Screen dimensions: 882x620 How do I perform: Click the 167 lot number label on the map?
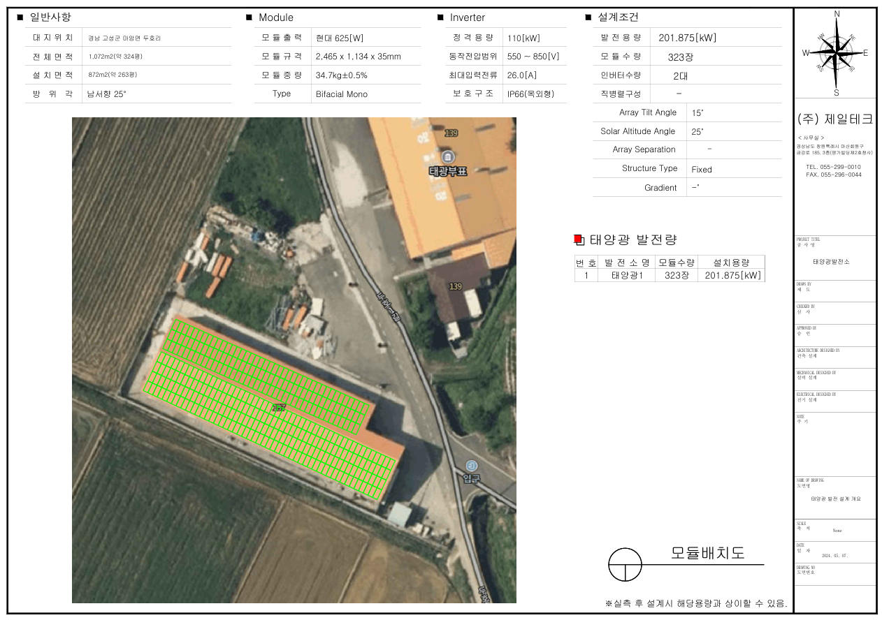click(x=278, y=407)
